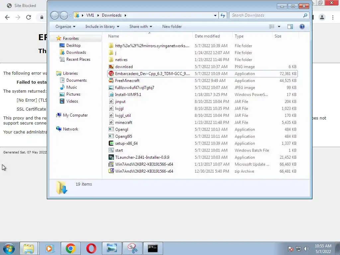
Task: Open the Snipping Tool taskbar icon
Action: pos(132,248)
